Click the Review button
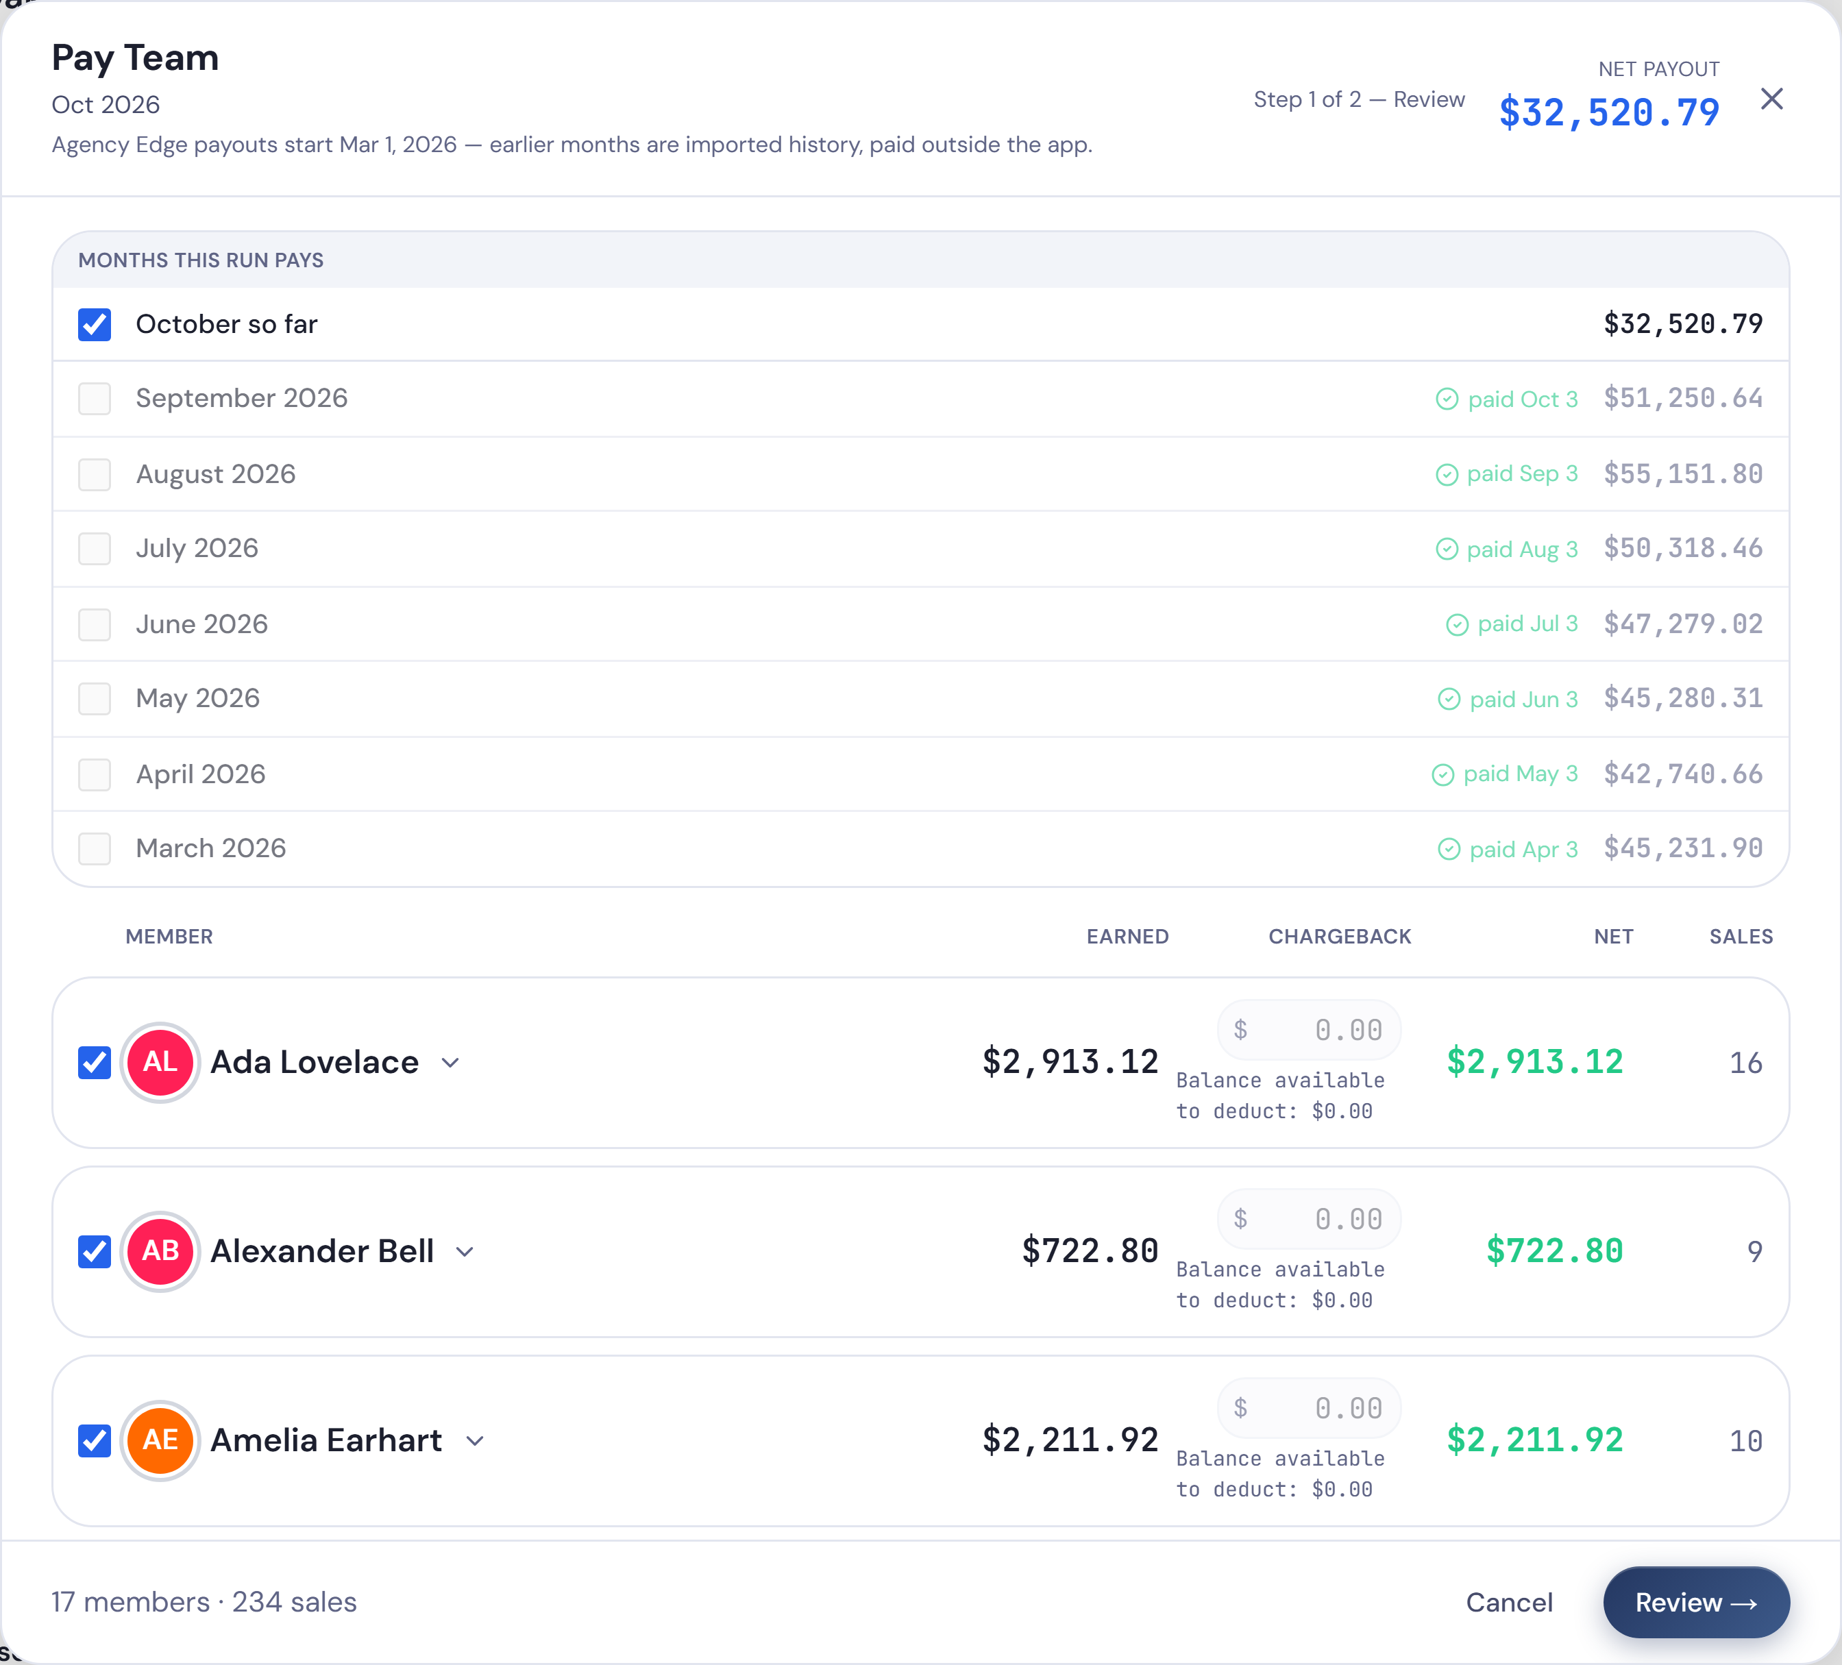This screenshot has width=1842, height=1665. pos(1696,1602)
